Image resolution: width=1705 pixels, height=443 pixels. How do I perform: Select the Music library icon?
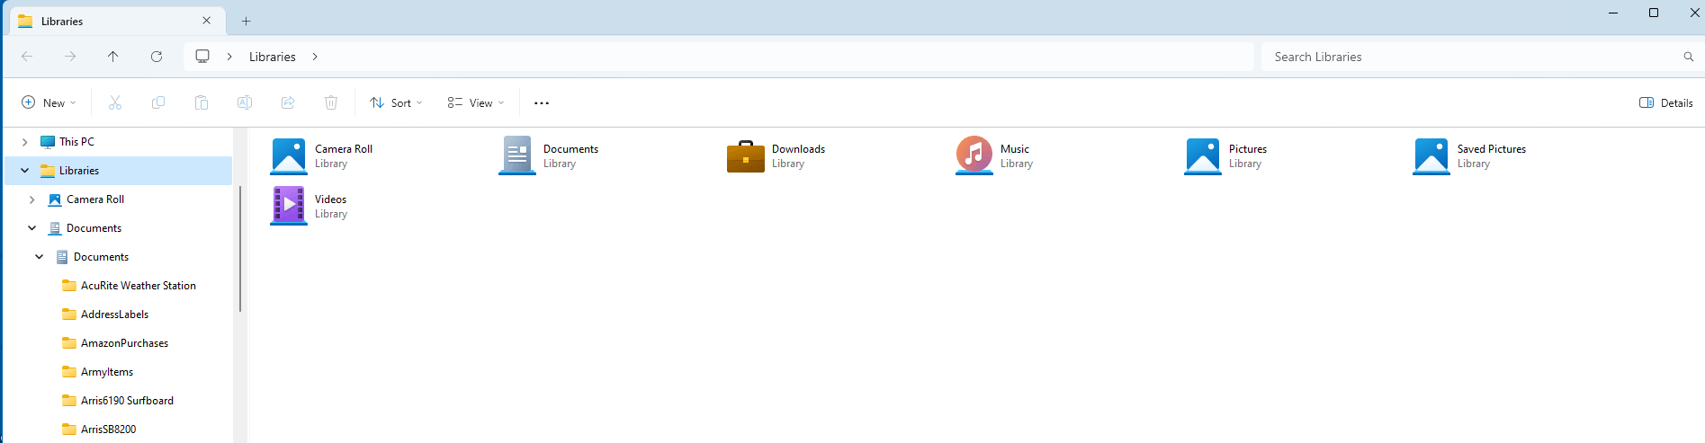tap(974, 155)
